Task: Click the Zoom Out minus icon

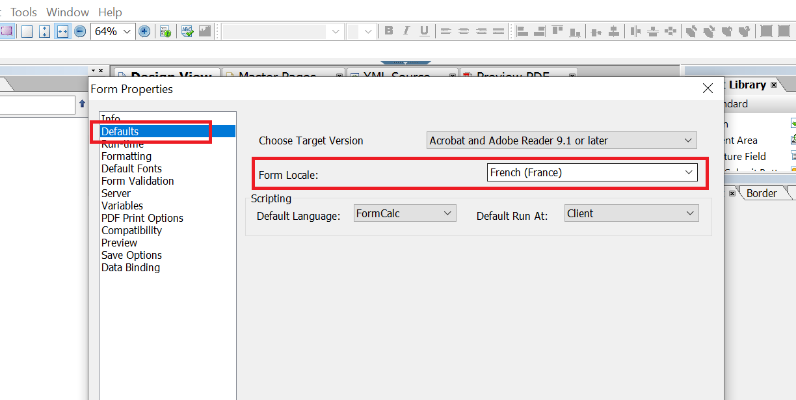Action: click(x=80, y=31)
